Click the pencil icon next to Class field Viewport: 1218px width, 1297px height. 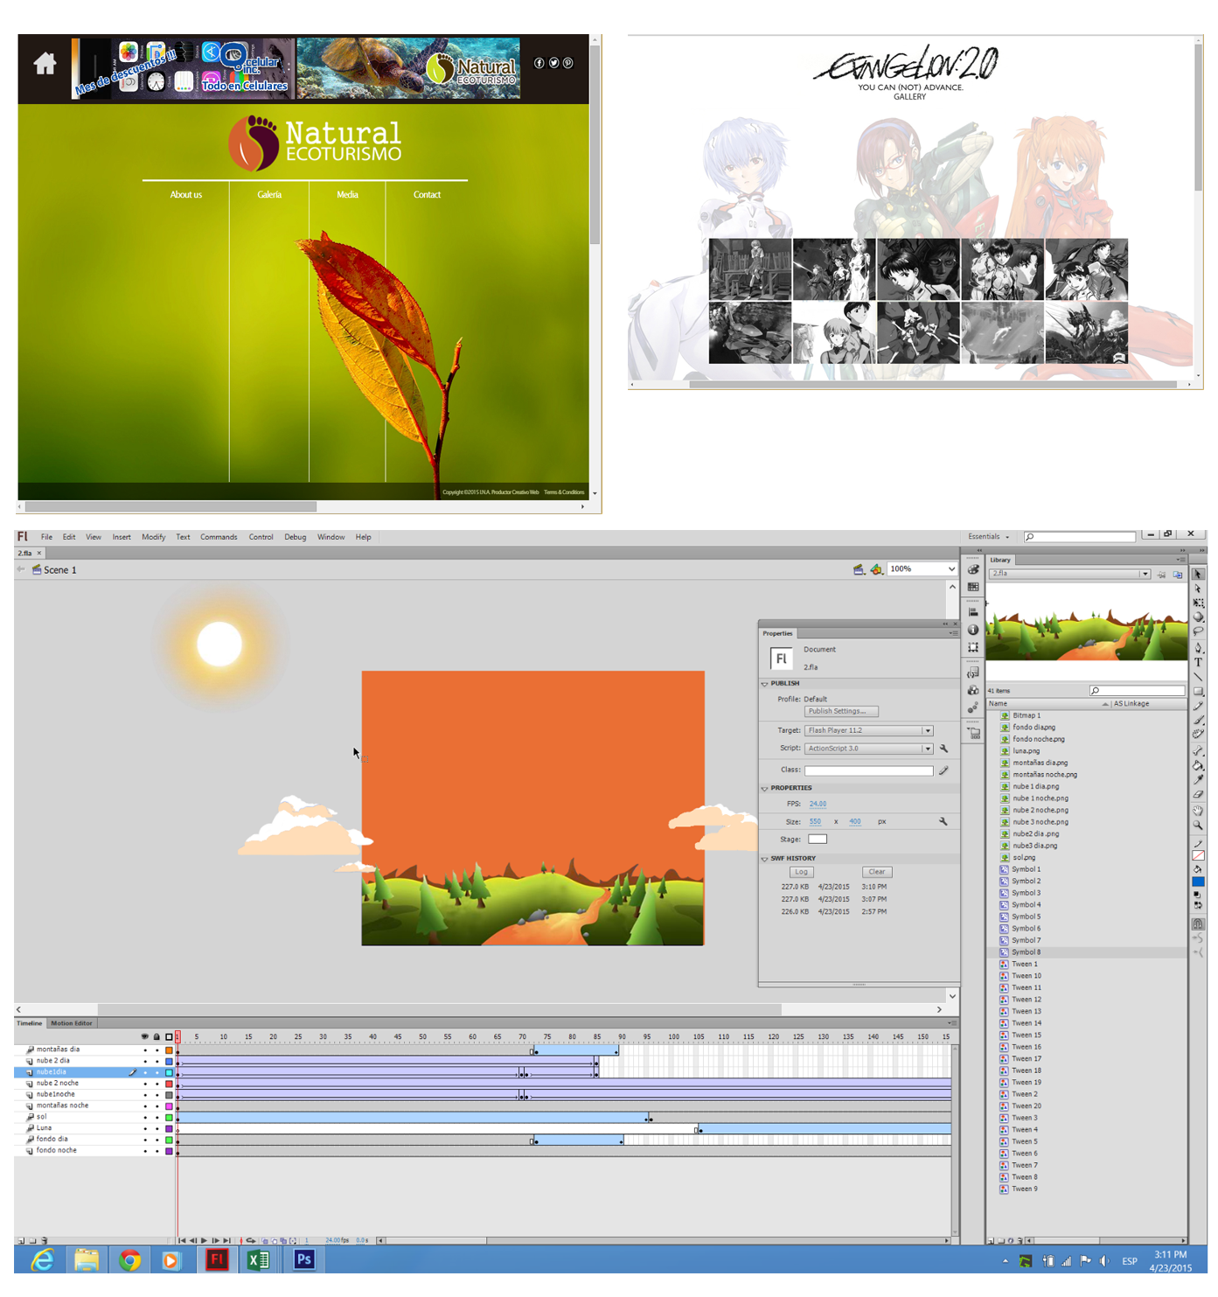coord(943,771)
